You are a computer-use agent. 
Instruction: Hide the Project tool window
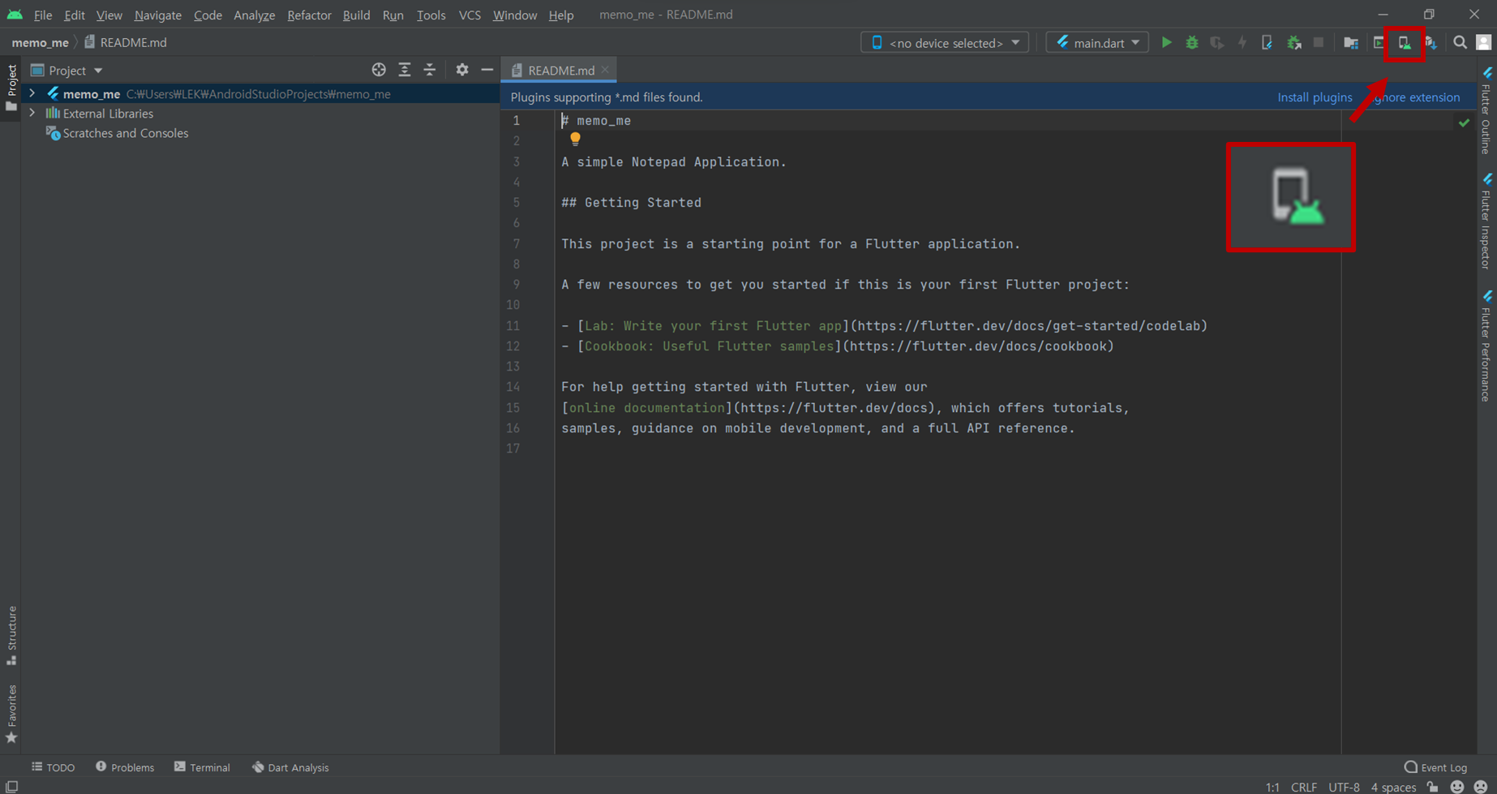(x=487, y=70)
